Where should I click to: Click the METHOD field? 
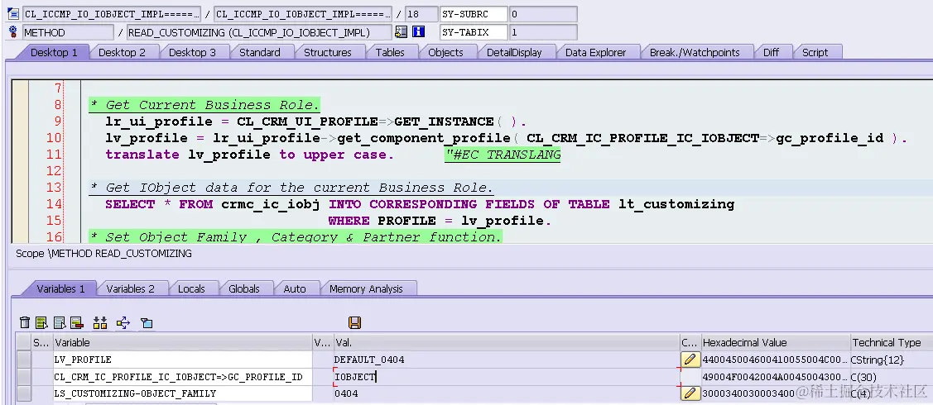click(69, 32)
